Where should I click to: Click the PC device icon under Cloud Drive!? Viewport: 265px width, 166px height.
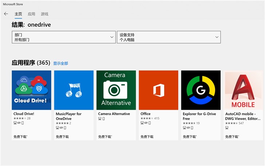click(15, 123)
